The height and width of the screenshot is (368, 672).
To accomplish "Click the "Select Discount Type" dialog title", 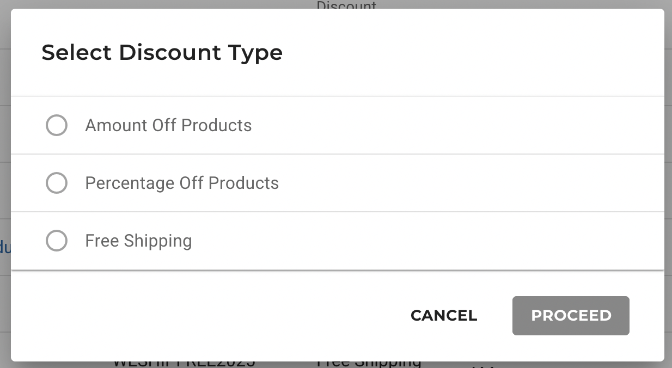I will click(162, 53).
